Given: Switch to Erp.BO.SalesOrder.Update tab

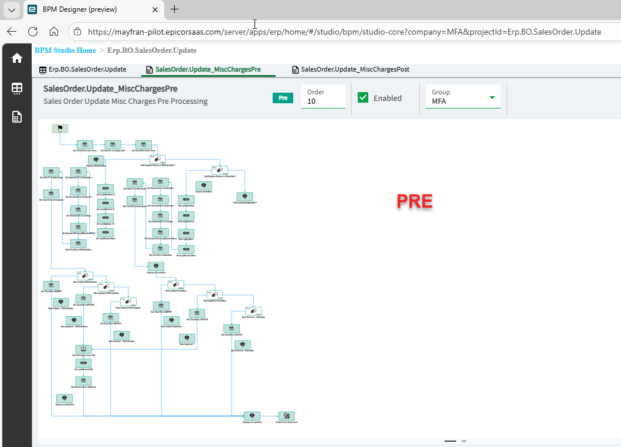Looking at the screenshot, I should [83, 70].
